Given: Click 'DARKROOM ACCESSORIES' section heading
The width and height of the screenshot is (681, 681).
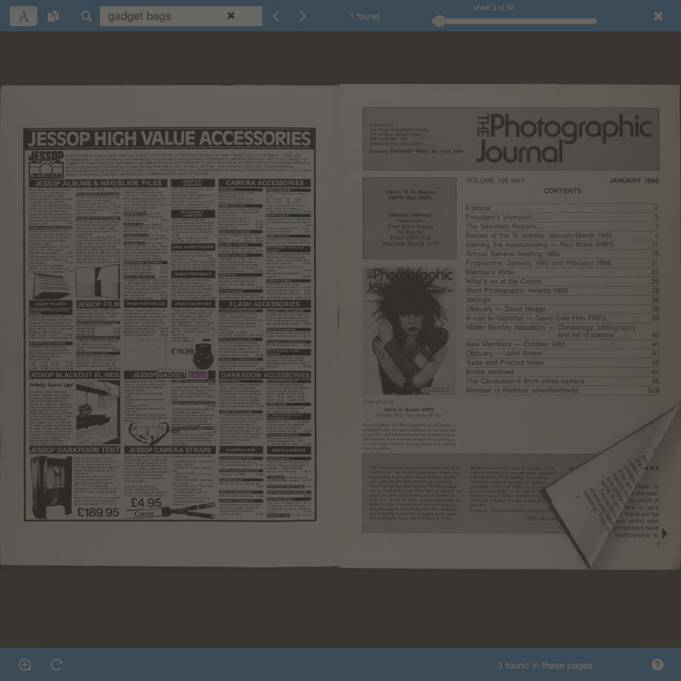Looking at the screenshot, I should (264, 375).
